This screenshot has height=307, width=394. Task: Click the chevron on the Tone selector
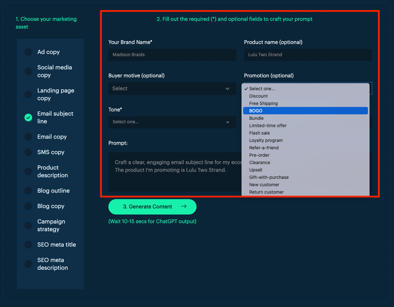228,122
